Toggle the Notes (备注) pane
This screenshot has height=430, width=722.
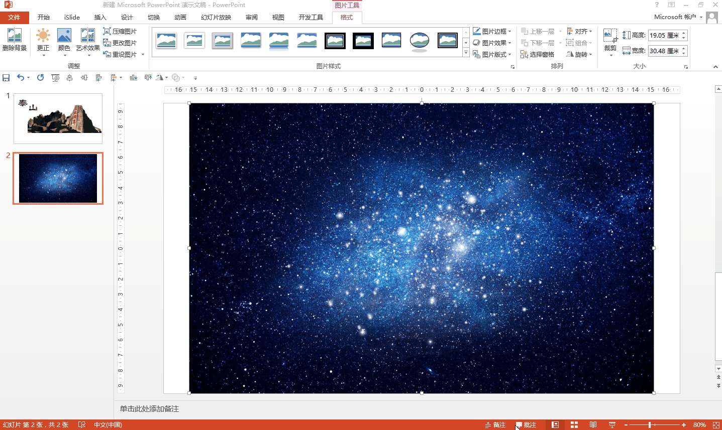[495, 425]
